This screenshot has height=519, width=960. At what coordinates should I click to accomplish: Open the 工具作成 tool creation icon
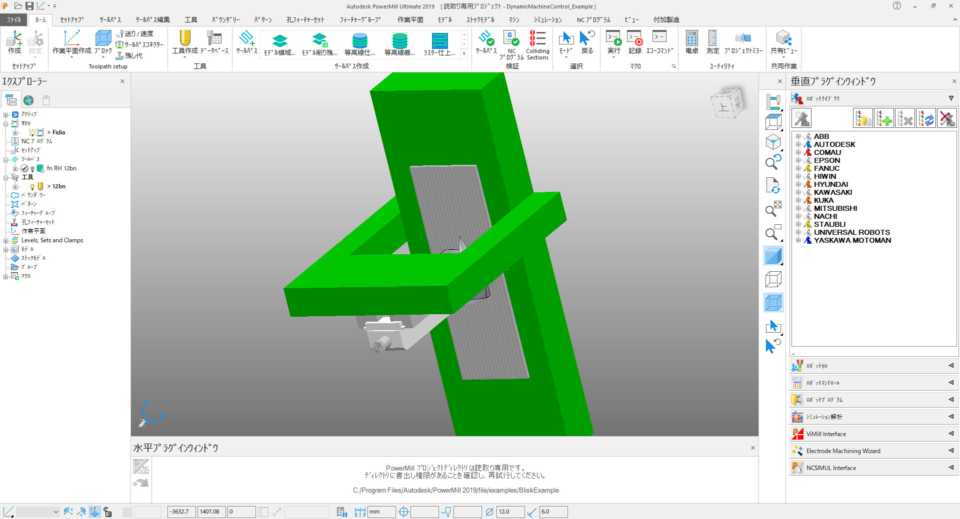185,42
